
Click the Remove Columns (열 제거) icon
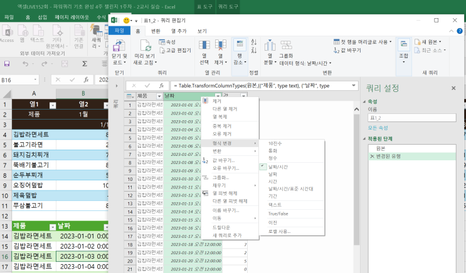tap(221, 45)
